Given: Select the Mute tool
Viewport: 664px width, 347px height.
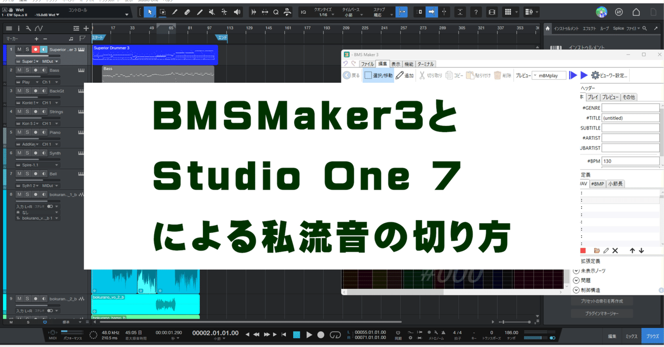Looking at the screenshot, I should tap(212, 11).
